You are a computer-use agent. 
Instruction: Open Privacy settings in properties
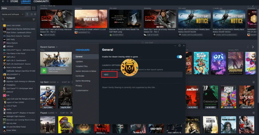coord(86,85)
